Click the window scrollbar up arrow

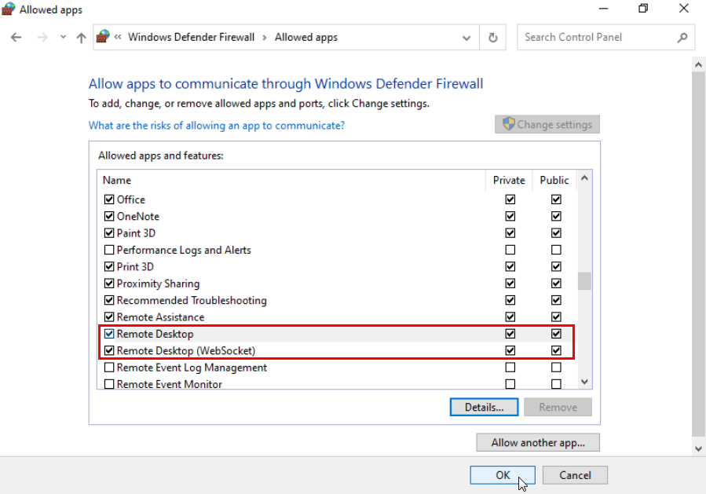coord(698,65)
